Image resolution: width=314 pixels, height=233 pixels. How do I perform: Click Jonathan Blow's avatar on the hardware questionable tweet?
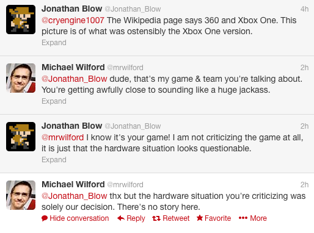click(x=21, y=137)
